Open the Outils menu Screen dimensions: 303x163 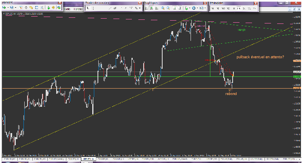click(x=67, y=9)
